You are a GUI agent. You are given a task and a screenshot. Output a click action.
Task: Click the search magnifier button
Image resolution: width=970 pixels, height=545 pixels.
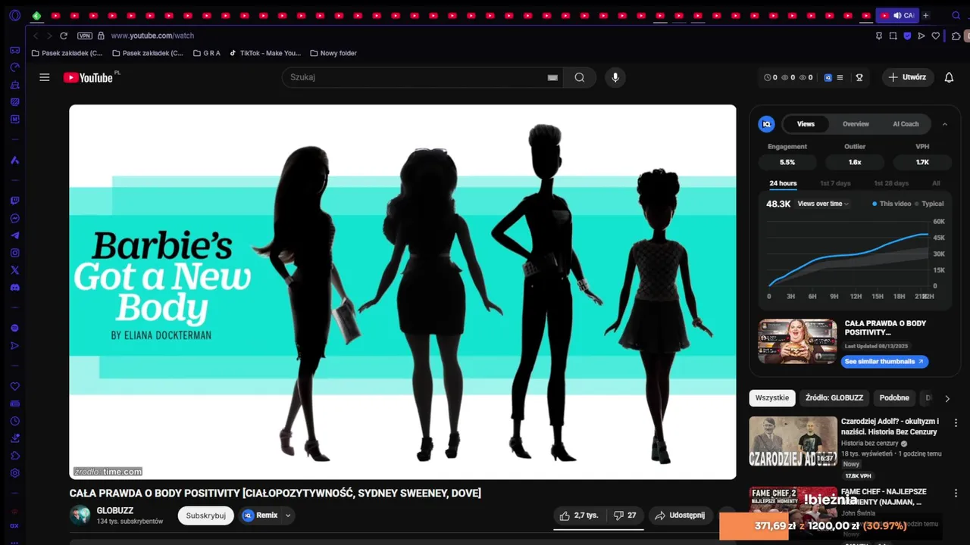[x=580, y=77]
